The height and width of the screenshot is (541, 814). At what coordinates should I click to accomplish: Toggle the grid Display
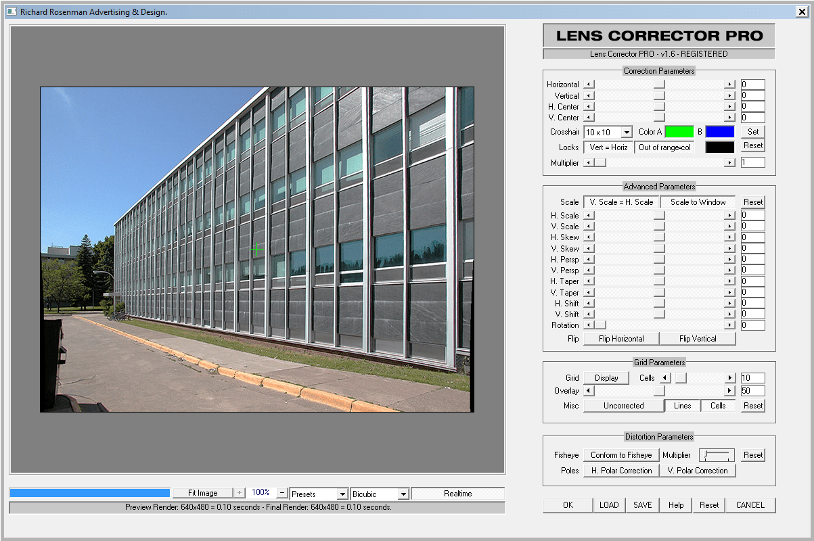pos(606,377)
